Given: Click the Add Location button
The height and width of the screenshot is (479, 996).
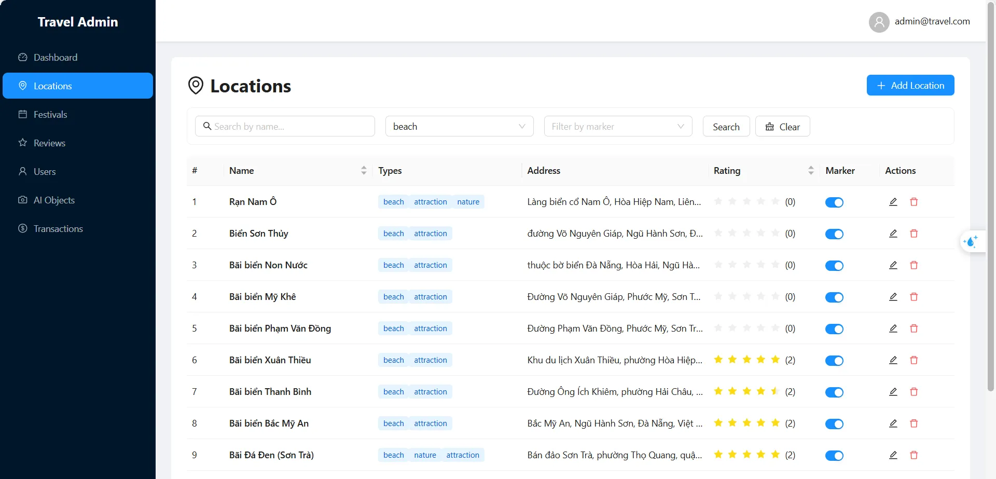Looking at the screenshot, I should pyautogui.click(x=910, y=85).
